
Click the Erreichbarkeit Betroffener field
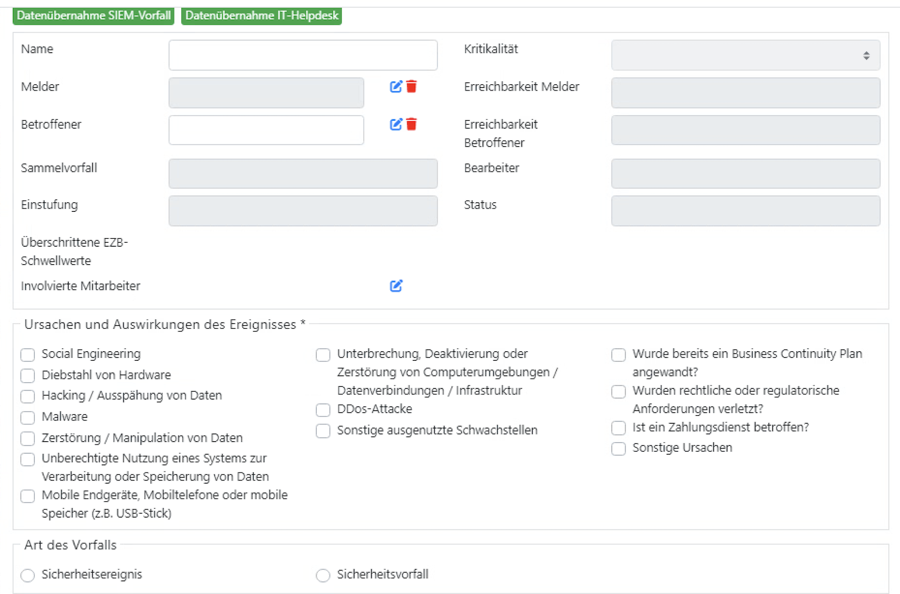tap(745, 130)
